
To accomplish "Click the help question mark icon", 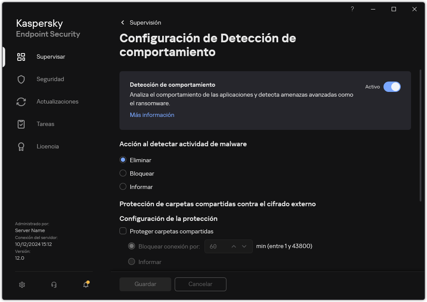I will pos(352,9).
